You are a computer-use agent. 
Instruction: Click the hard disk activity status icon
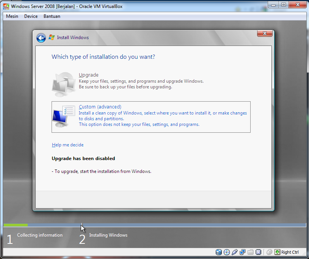(218, 252)
